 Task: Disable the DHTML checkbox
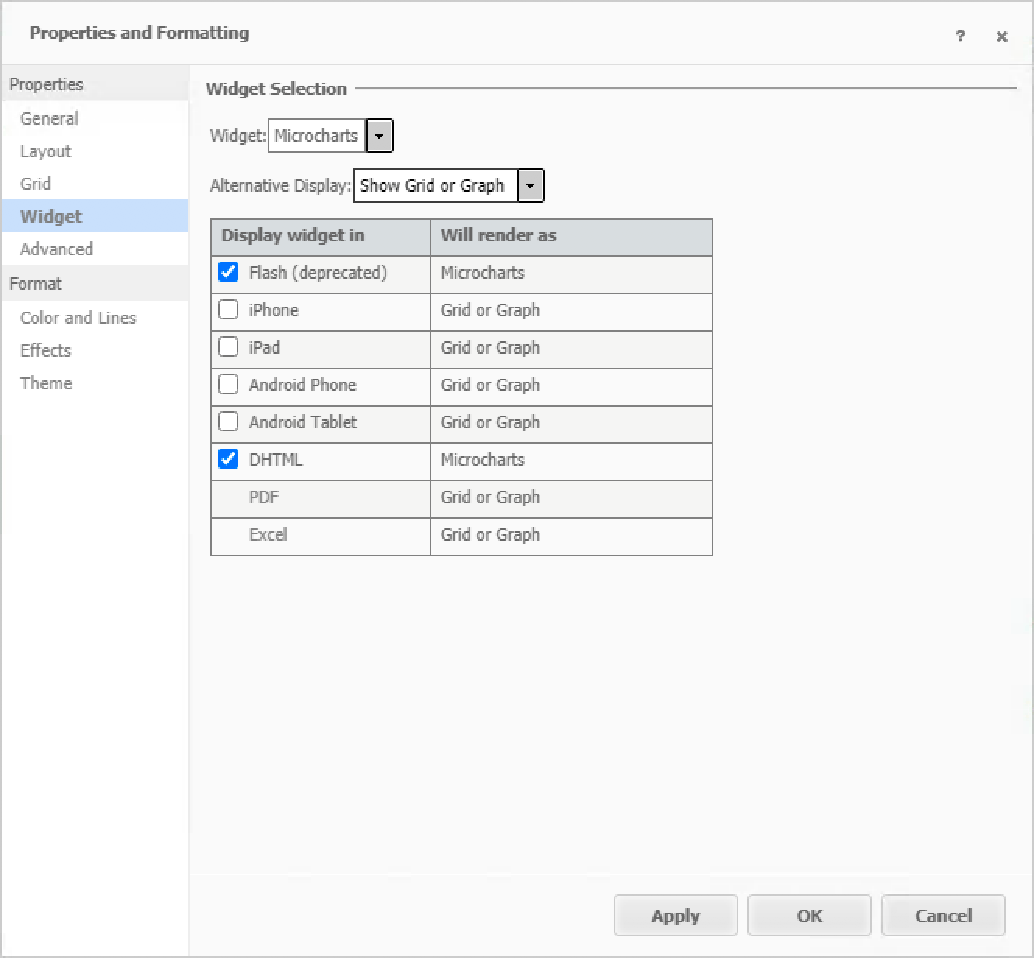tap(228, 460)
